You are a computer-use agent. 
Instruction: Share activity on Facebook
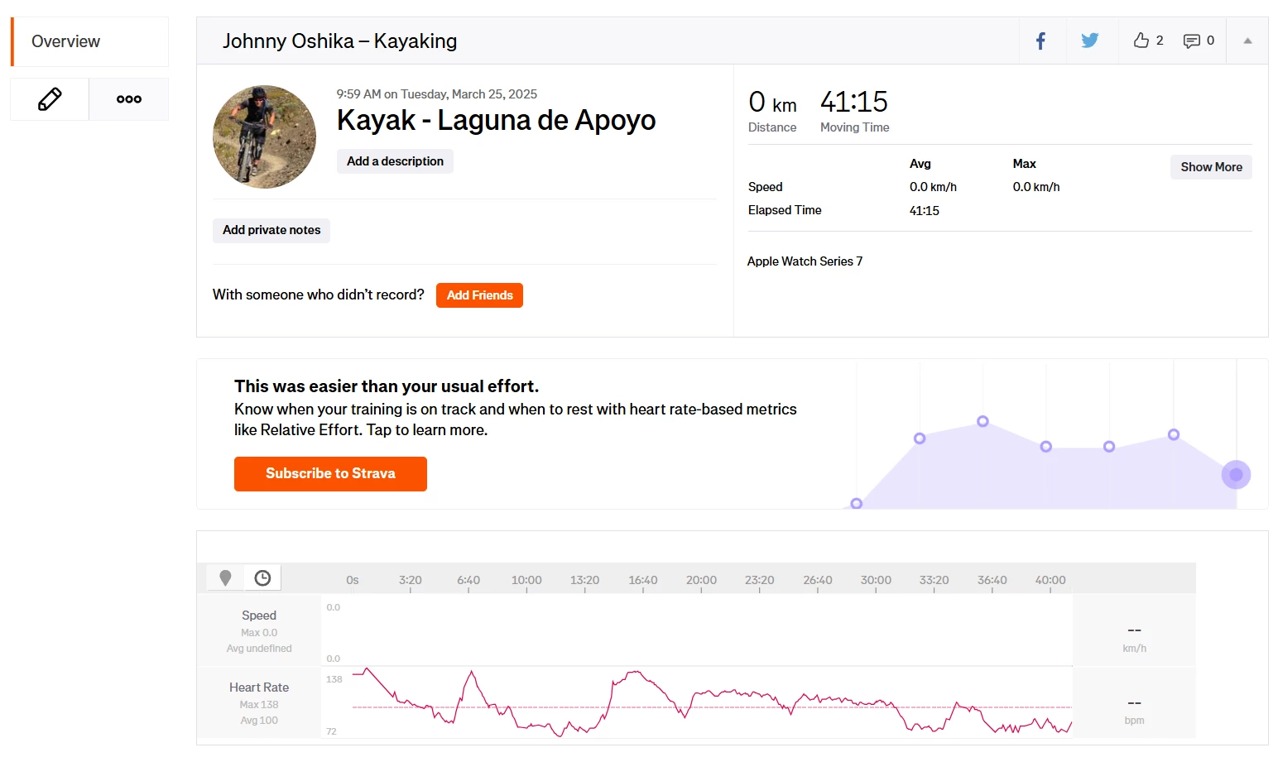1041,41
